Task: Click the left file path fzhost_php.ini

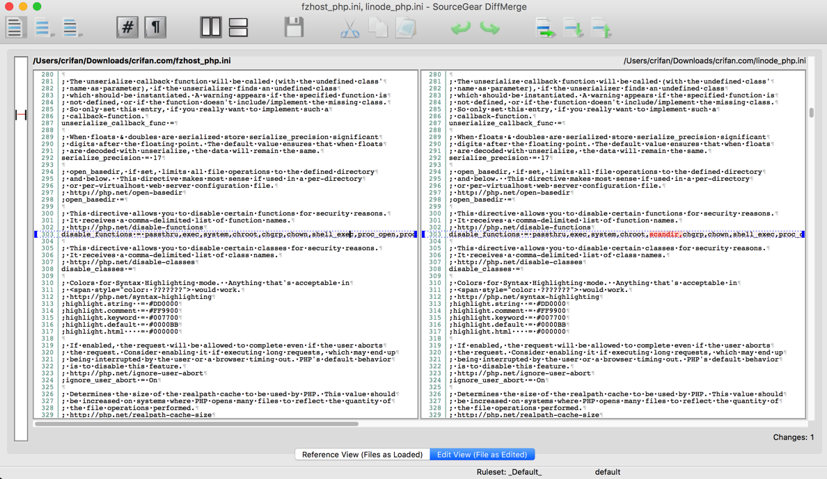Action: pos(132,60)
